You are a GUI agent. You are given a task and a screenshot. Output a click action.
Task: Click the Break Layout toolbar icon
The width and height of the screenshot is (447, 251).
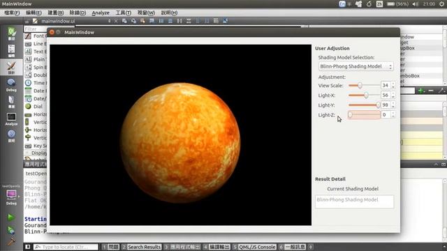(216, 21)
